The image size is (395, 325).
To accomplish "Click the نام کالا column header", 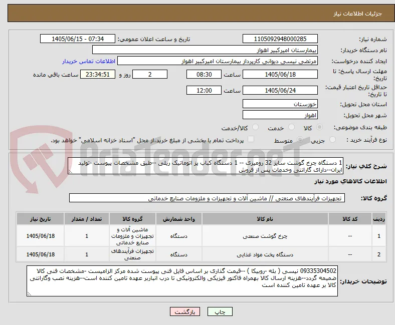I will 265,219.
